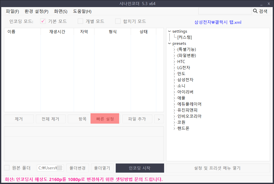Viewport: 274px width, 184px height.
Task: Expand the (특별기능) preset group
Action: point(174,49)
